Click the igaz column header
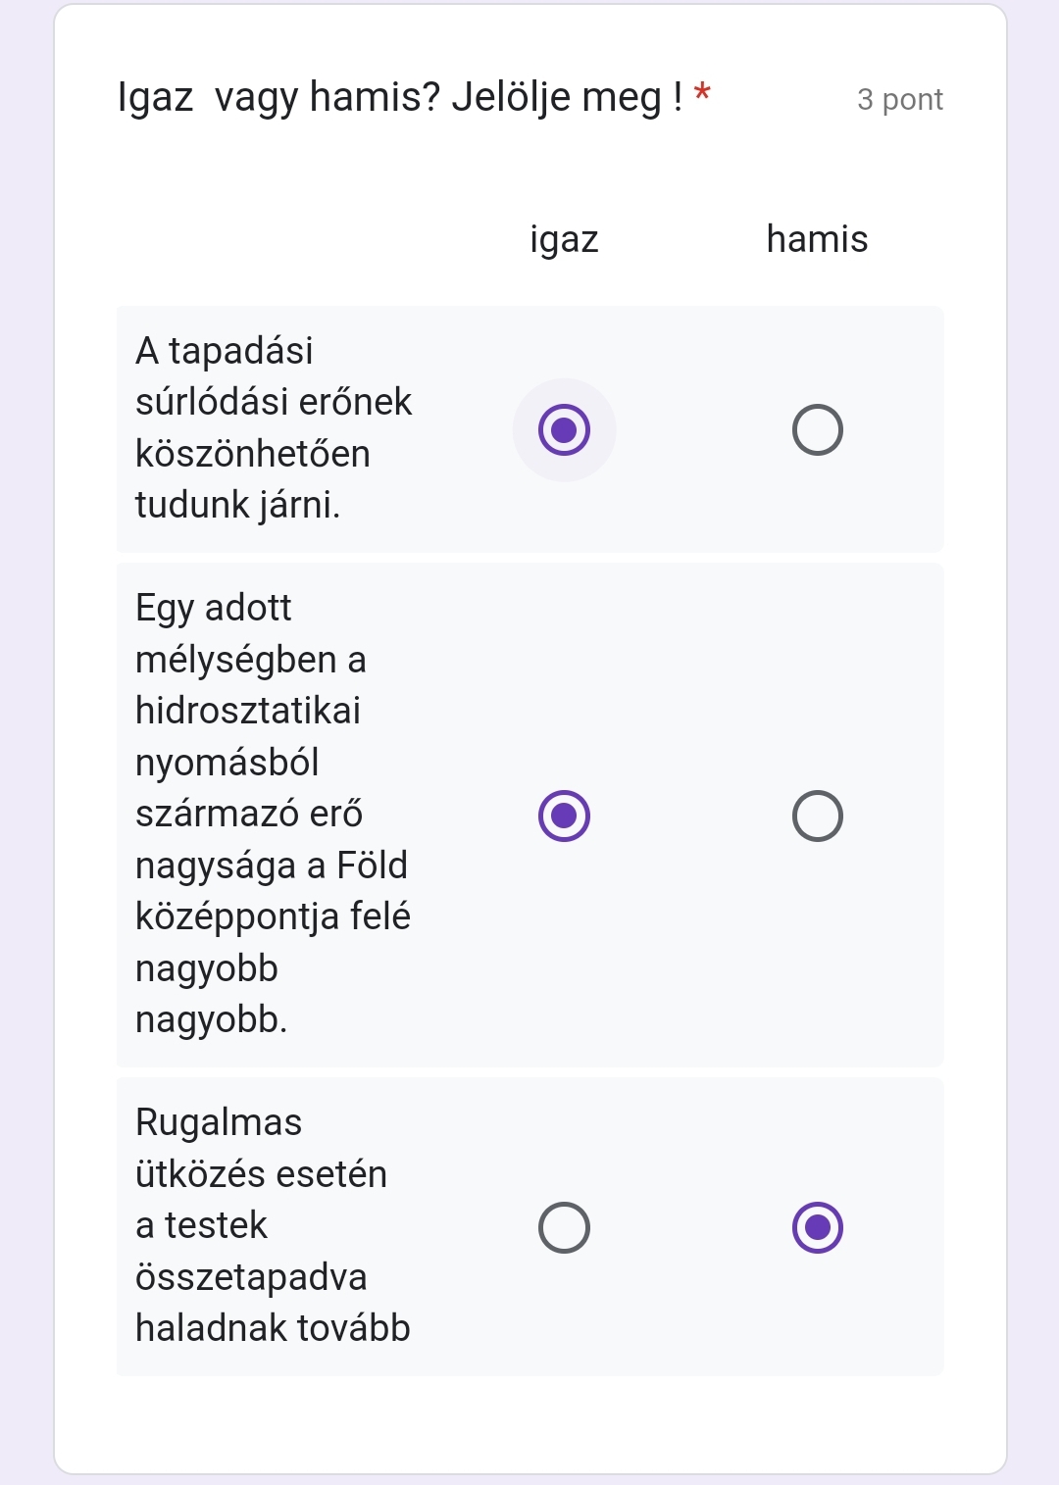1059x1485 pixels. (564, 239)
